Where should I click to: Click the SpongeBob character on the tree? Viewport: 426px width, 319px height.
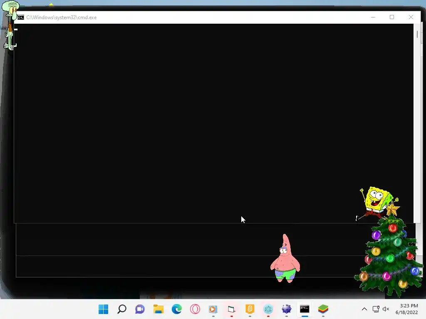[x=378, y=203]
